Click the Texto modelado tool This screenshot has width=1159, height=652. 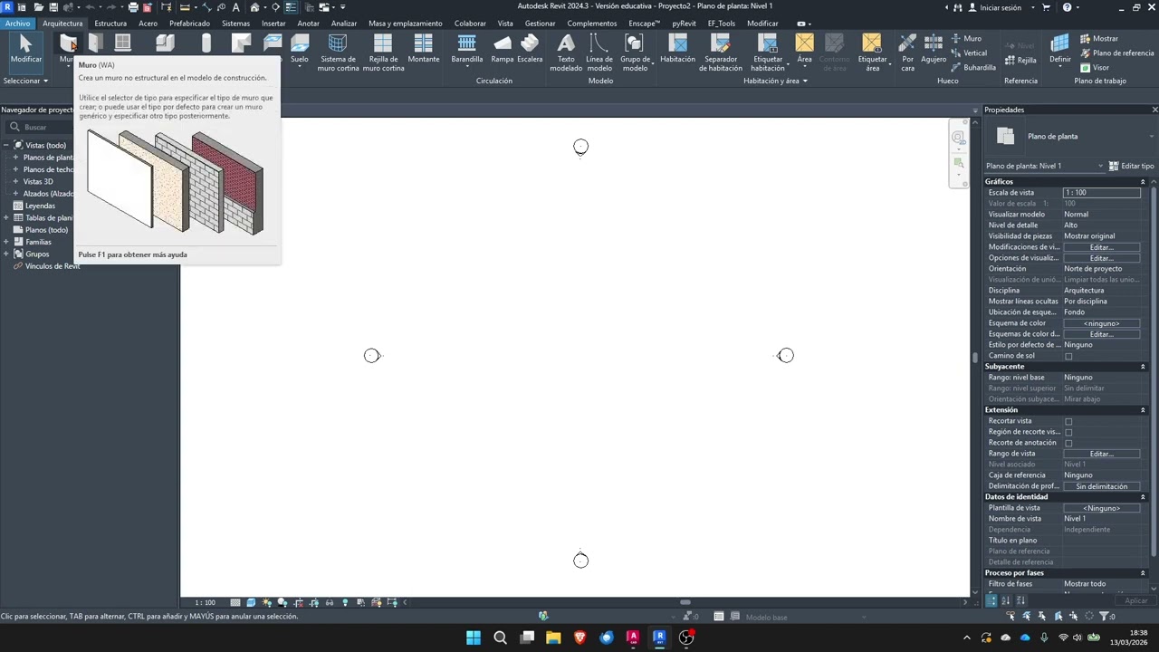[566, 53]
